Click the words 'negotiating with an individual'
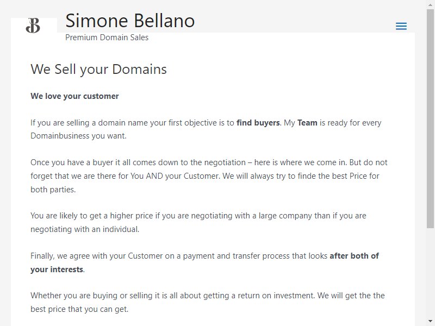The image size is (435, 326). click(x=85, y=229)
